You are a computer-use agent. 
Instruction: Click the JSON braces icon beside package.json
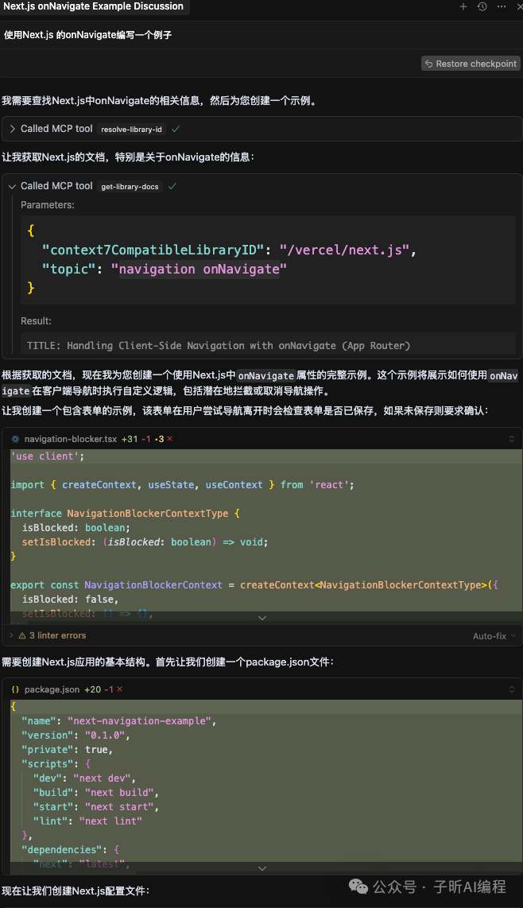point(15,689)
